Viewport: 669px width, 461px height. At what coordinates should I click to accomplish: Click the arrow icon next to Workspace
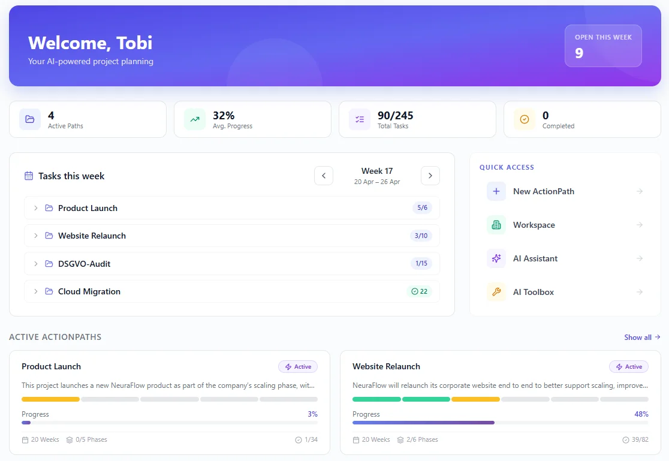(640, 225)
